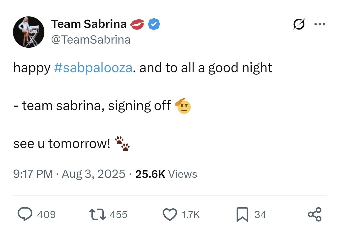Click the kiss lips emoji beside the name

137,24
